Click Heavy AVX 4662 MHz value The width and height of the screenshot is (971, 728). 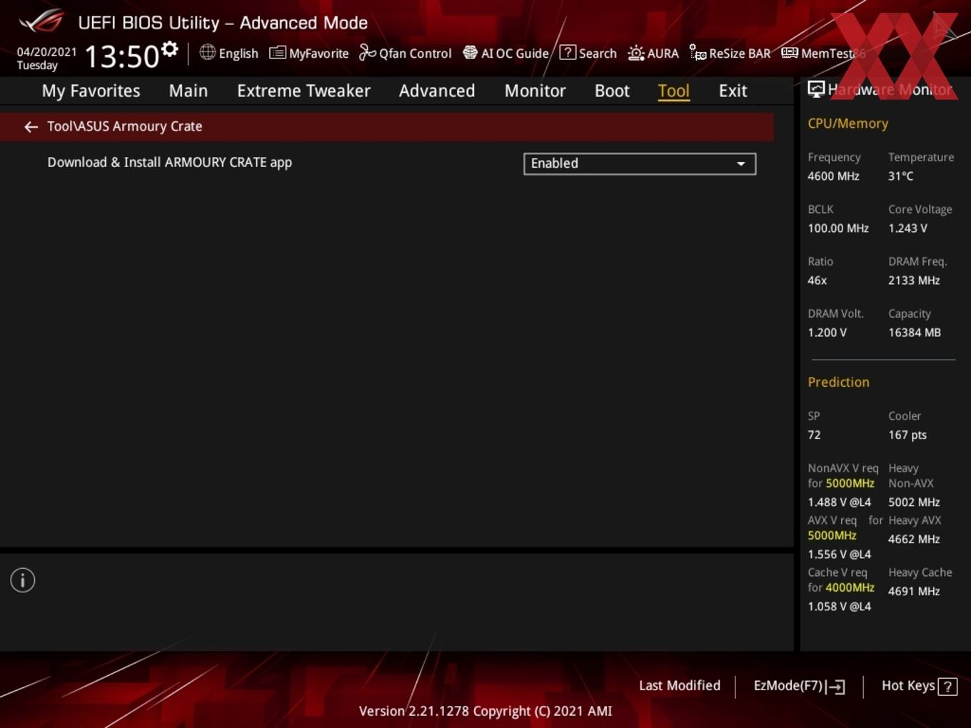(x=914, y=540)
